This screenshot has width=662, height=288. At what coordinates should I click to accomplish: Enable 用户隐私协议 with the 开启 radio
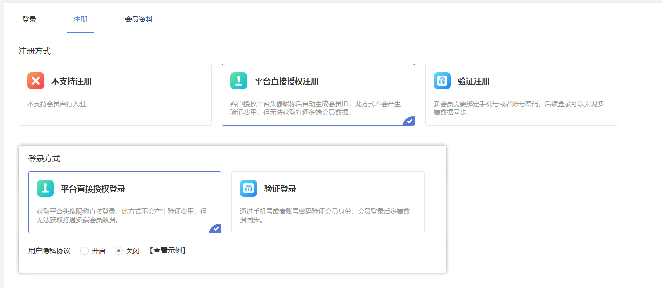(x=85, y=251)
